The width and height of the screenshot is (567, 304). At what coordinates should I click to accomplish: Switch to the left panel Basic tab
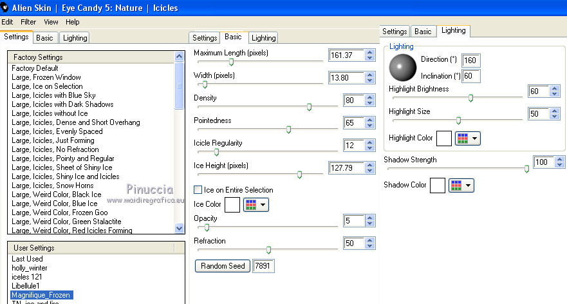click(44, 37)
